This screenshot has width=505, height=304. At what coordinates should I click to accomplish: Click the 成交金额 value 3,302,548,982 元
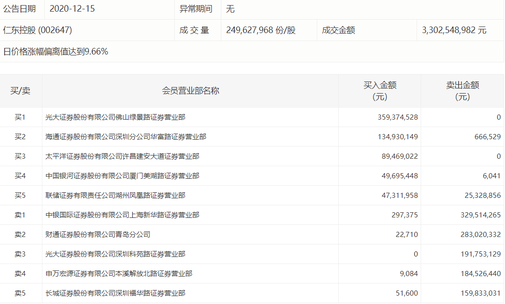(x=454, y=30)
